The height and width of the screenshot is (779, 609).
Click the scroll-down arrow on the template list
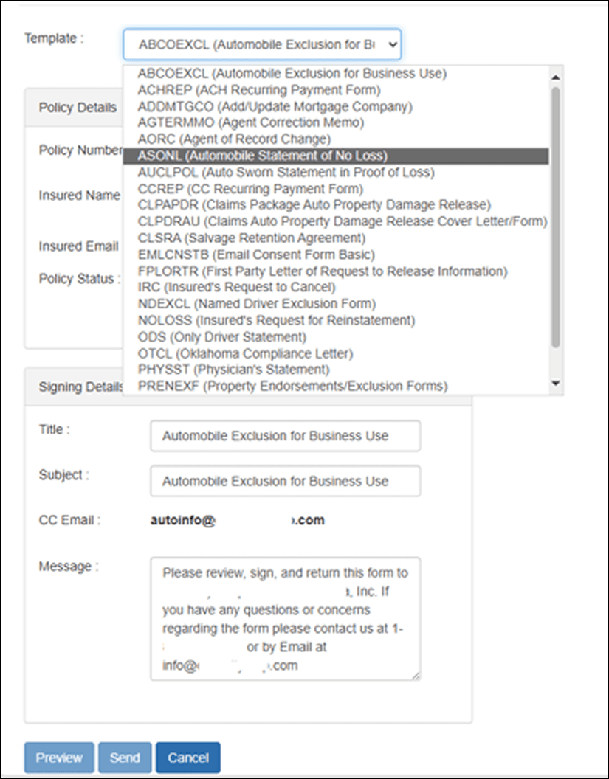[x=556, y=382]
